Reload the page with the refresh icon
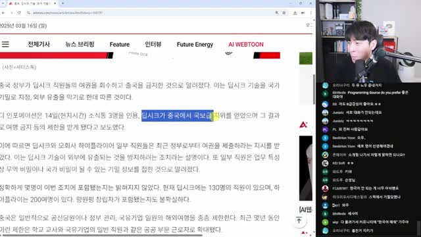This screenshot has width=421, height=237. click(x=19, y=13)
